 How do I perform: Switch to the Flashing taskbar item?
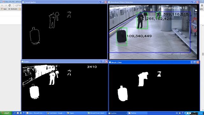[137, 113]
